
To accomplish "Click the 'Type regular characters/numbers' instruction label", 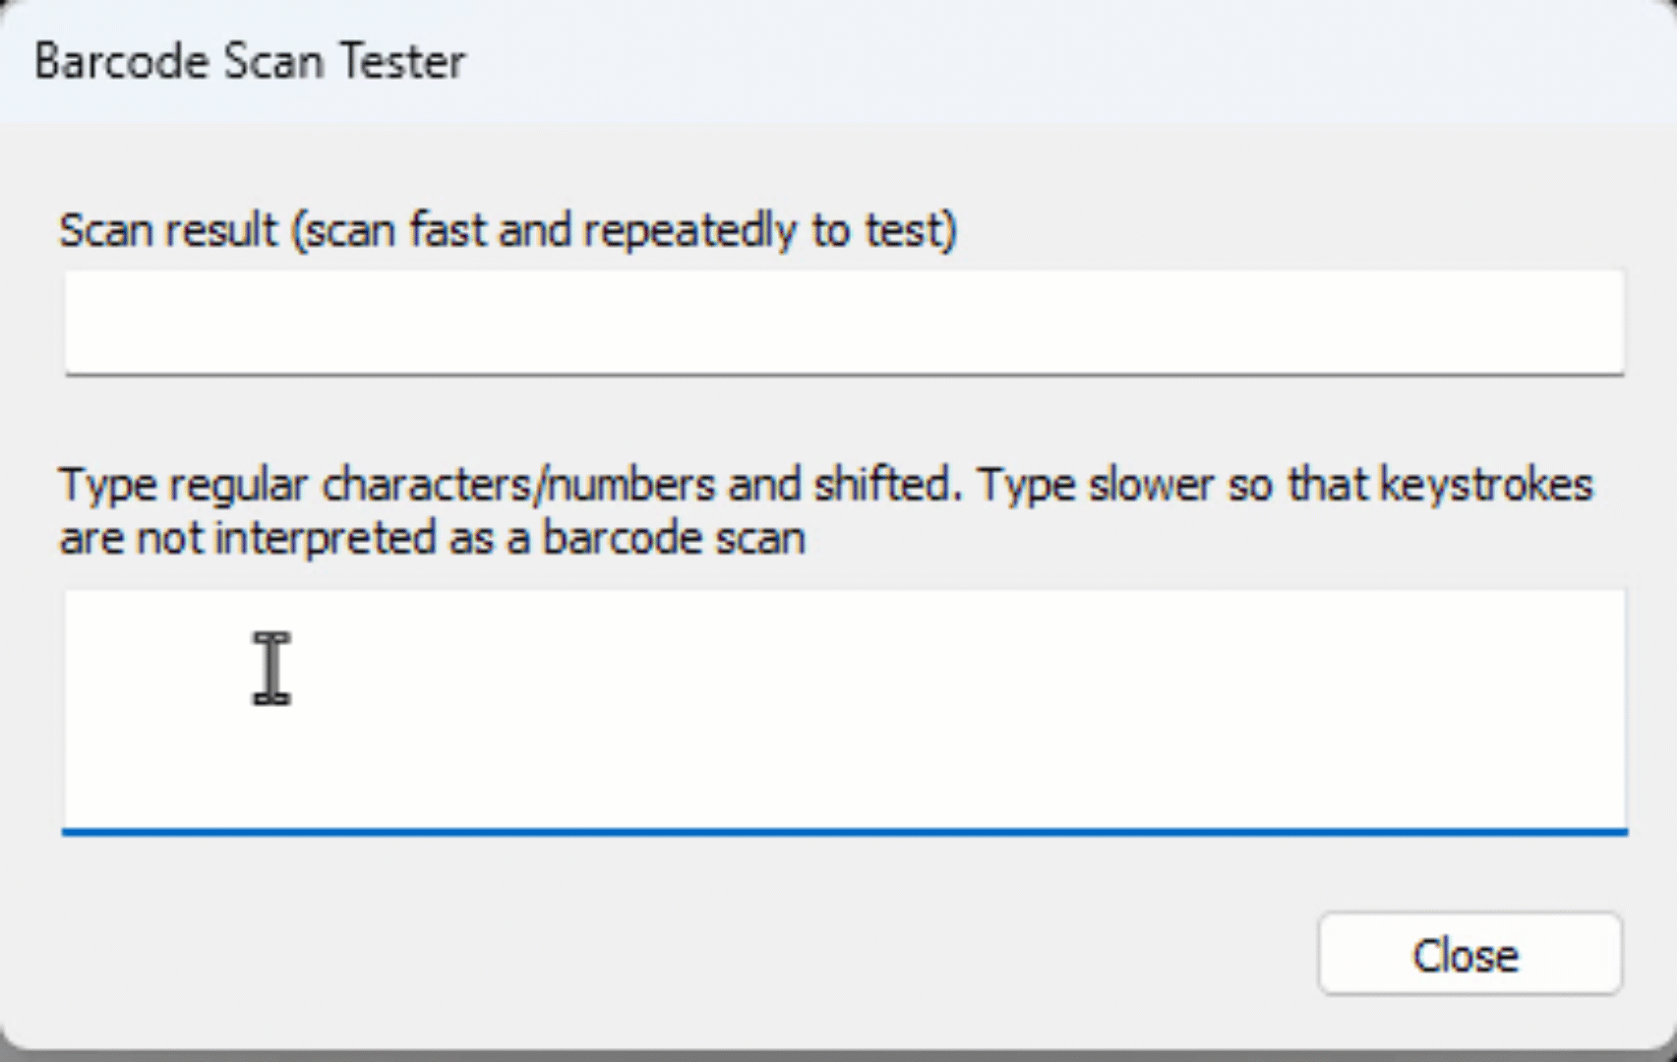I will tap(511, 486).
